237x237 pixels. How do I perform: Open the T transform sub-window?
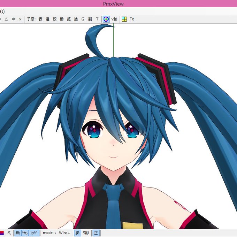(97, 19)
